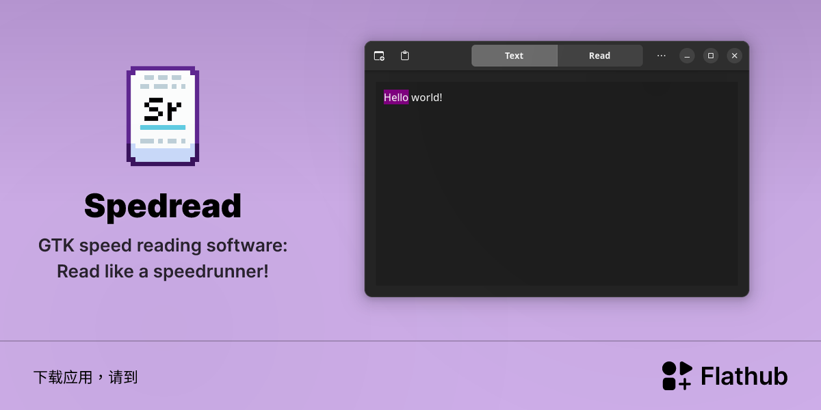
Task: Click the "Read like a speedrunner!" line
Action: [x=163, y=271]
